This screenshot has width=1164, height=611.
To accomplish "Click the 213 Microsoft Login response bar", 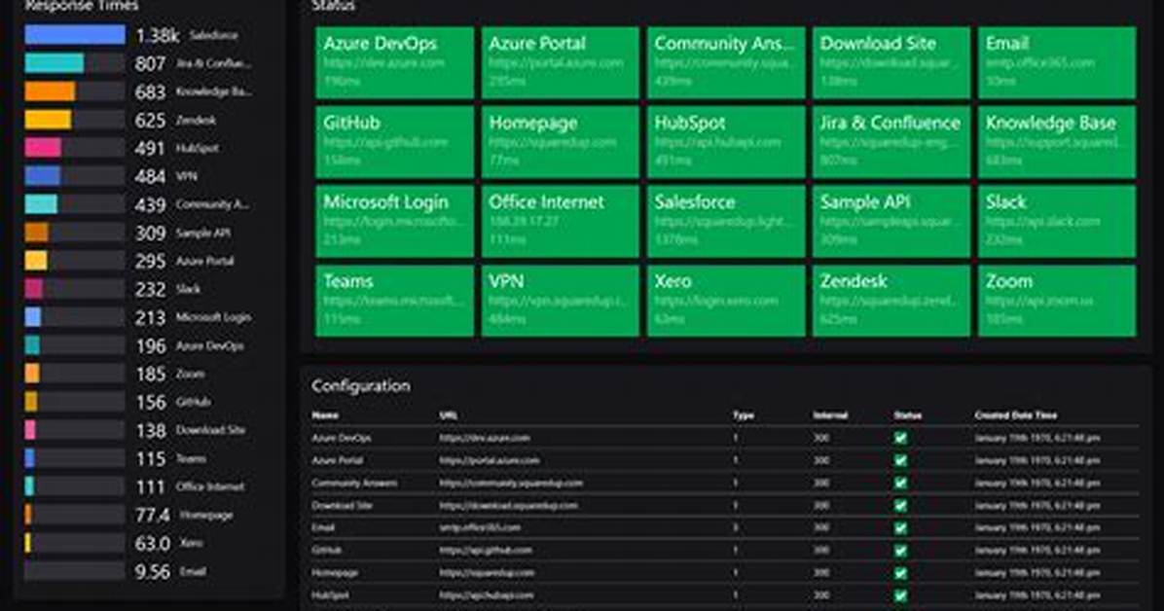I will [75, 317].
